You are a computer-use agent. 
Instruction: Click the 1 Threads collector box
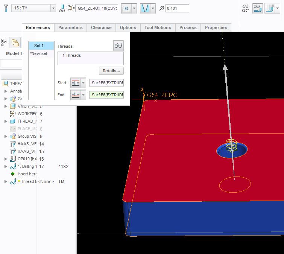point(91,58)
